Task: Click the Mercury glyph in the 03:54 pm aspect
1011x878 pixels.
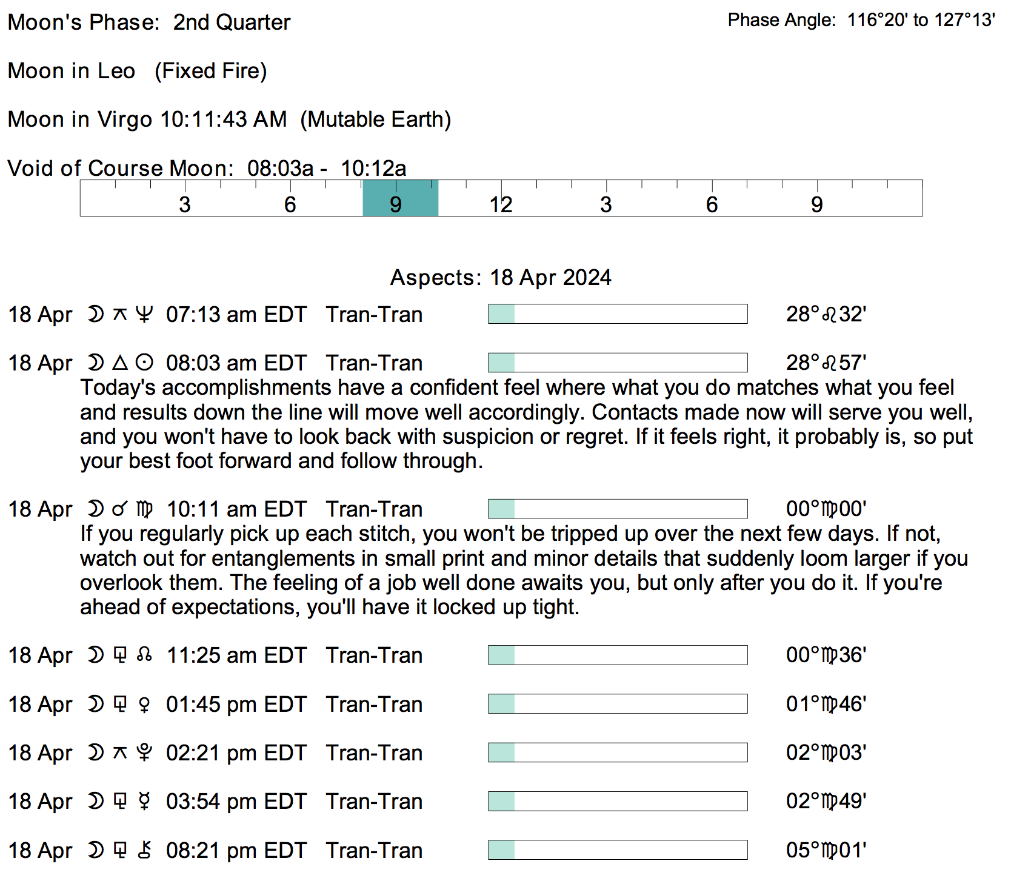Action: click(144, 801)
